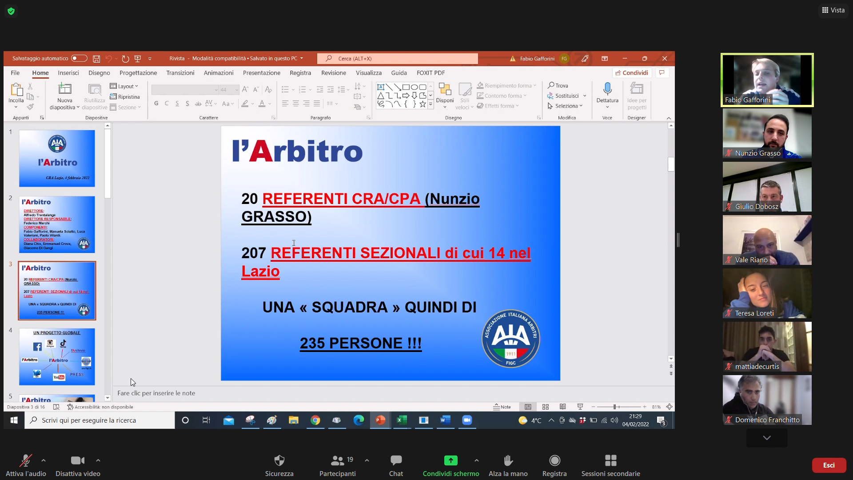Switch to reading view icon in status bar
Viewport: 853px width, 480px height.
point(563,407)
